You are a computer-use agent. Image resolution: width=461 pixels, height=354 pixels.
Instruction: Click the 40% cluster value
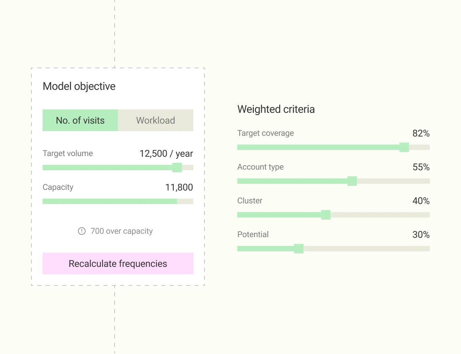click(x=421, y=201)
